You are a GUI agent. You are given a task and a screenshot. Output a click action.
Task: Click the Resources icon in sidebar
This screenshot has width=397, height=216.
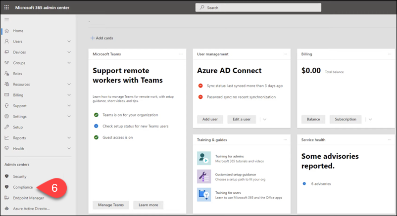click(x=7, y=84)
